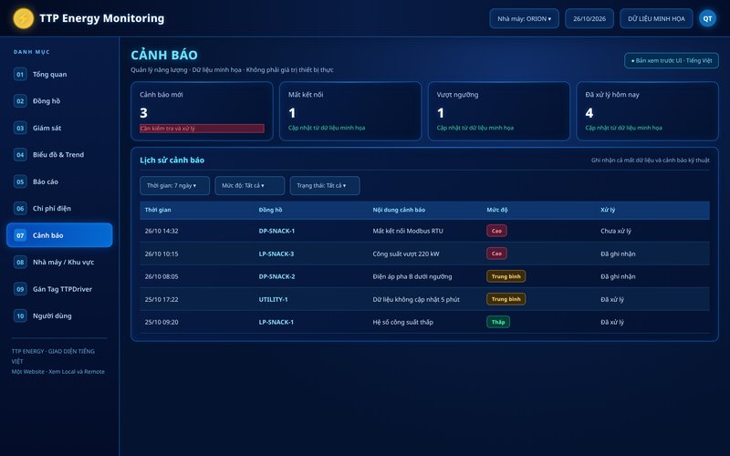Click the 04 badge beside Biểu đồ & Trend

pos(20,155)
